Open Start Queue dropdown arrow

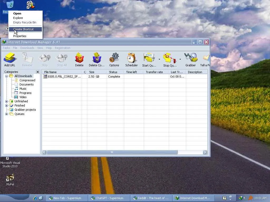[x=159, y=59]
